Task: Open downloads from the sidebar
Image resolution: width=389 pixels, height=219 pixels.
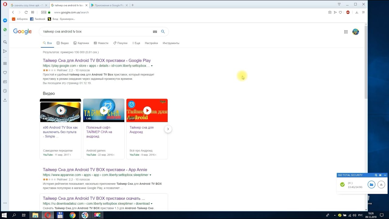Action: coord(5,100)
